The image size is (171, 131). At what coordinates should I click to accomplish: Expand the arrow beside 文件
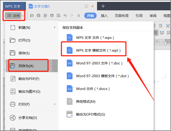pyautogui.click(x=23, y=16)
